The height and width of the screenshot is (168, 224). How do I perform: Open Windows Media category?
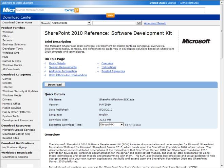12,95
